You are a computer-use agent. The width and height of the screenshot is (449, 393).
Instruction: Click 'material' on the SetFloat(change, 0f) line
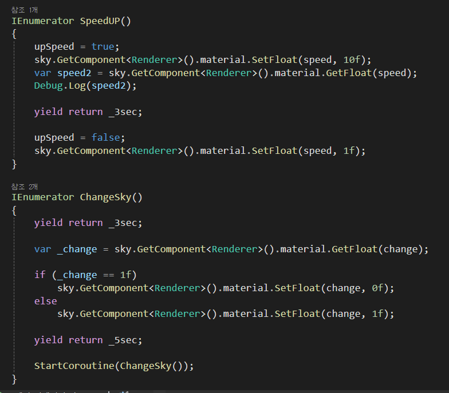pos(246,288)
